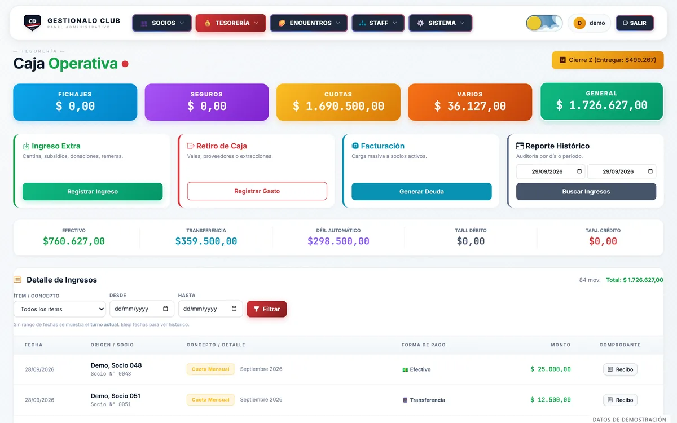
Task: Click the Desde date input field
Action: (x=142, y=309)
